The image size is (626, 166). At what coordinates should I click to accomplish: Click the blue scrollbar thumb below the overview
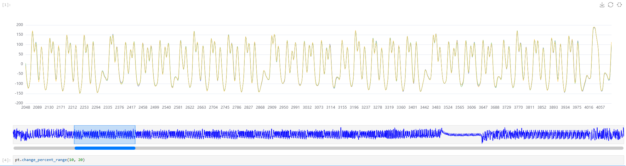pyautogui.click(x=105, y=148)
